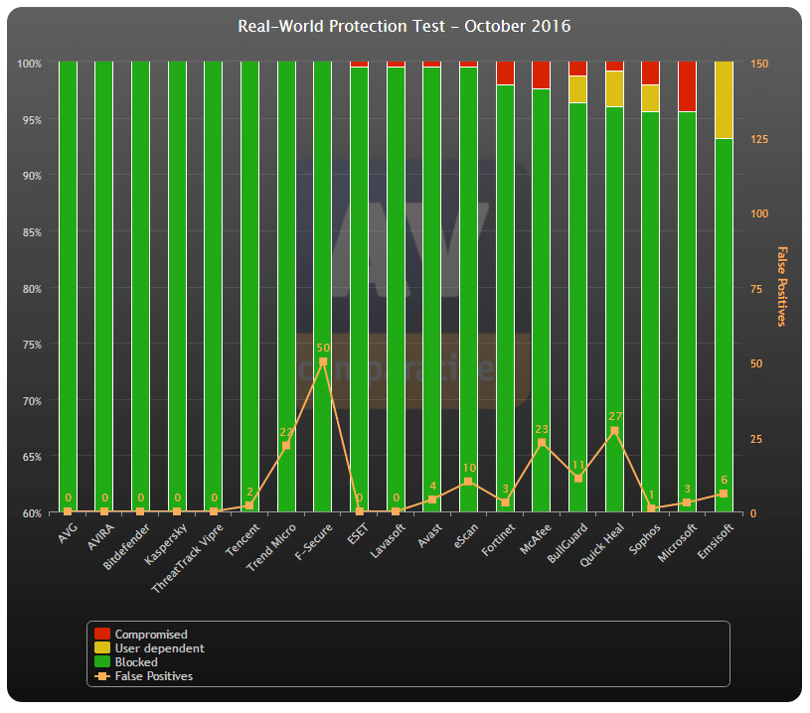Click the Kaspersky axis label
Screen dimensions: 810x713
[x=165, y=543]
